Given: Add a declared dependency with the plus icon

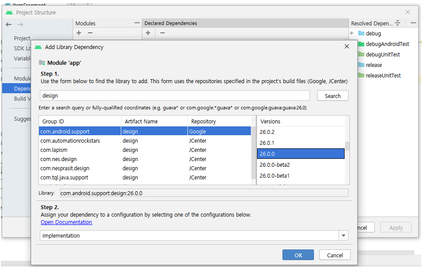Looking at the screenshot, I should coord(148,33).
